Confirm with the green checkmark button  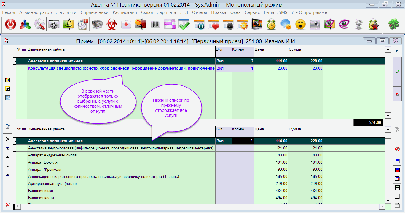click(397, 72)
